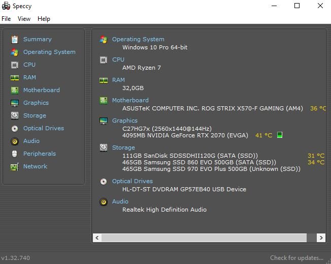Image resolution: width=331 pixels, height=264 pixels.
Task: Open Motherboard details from sidebar
Action: 42,90
